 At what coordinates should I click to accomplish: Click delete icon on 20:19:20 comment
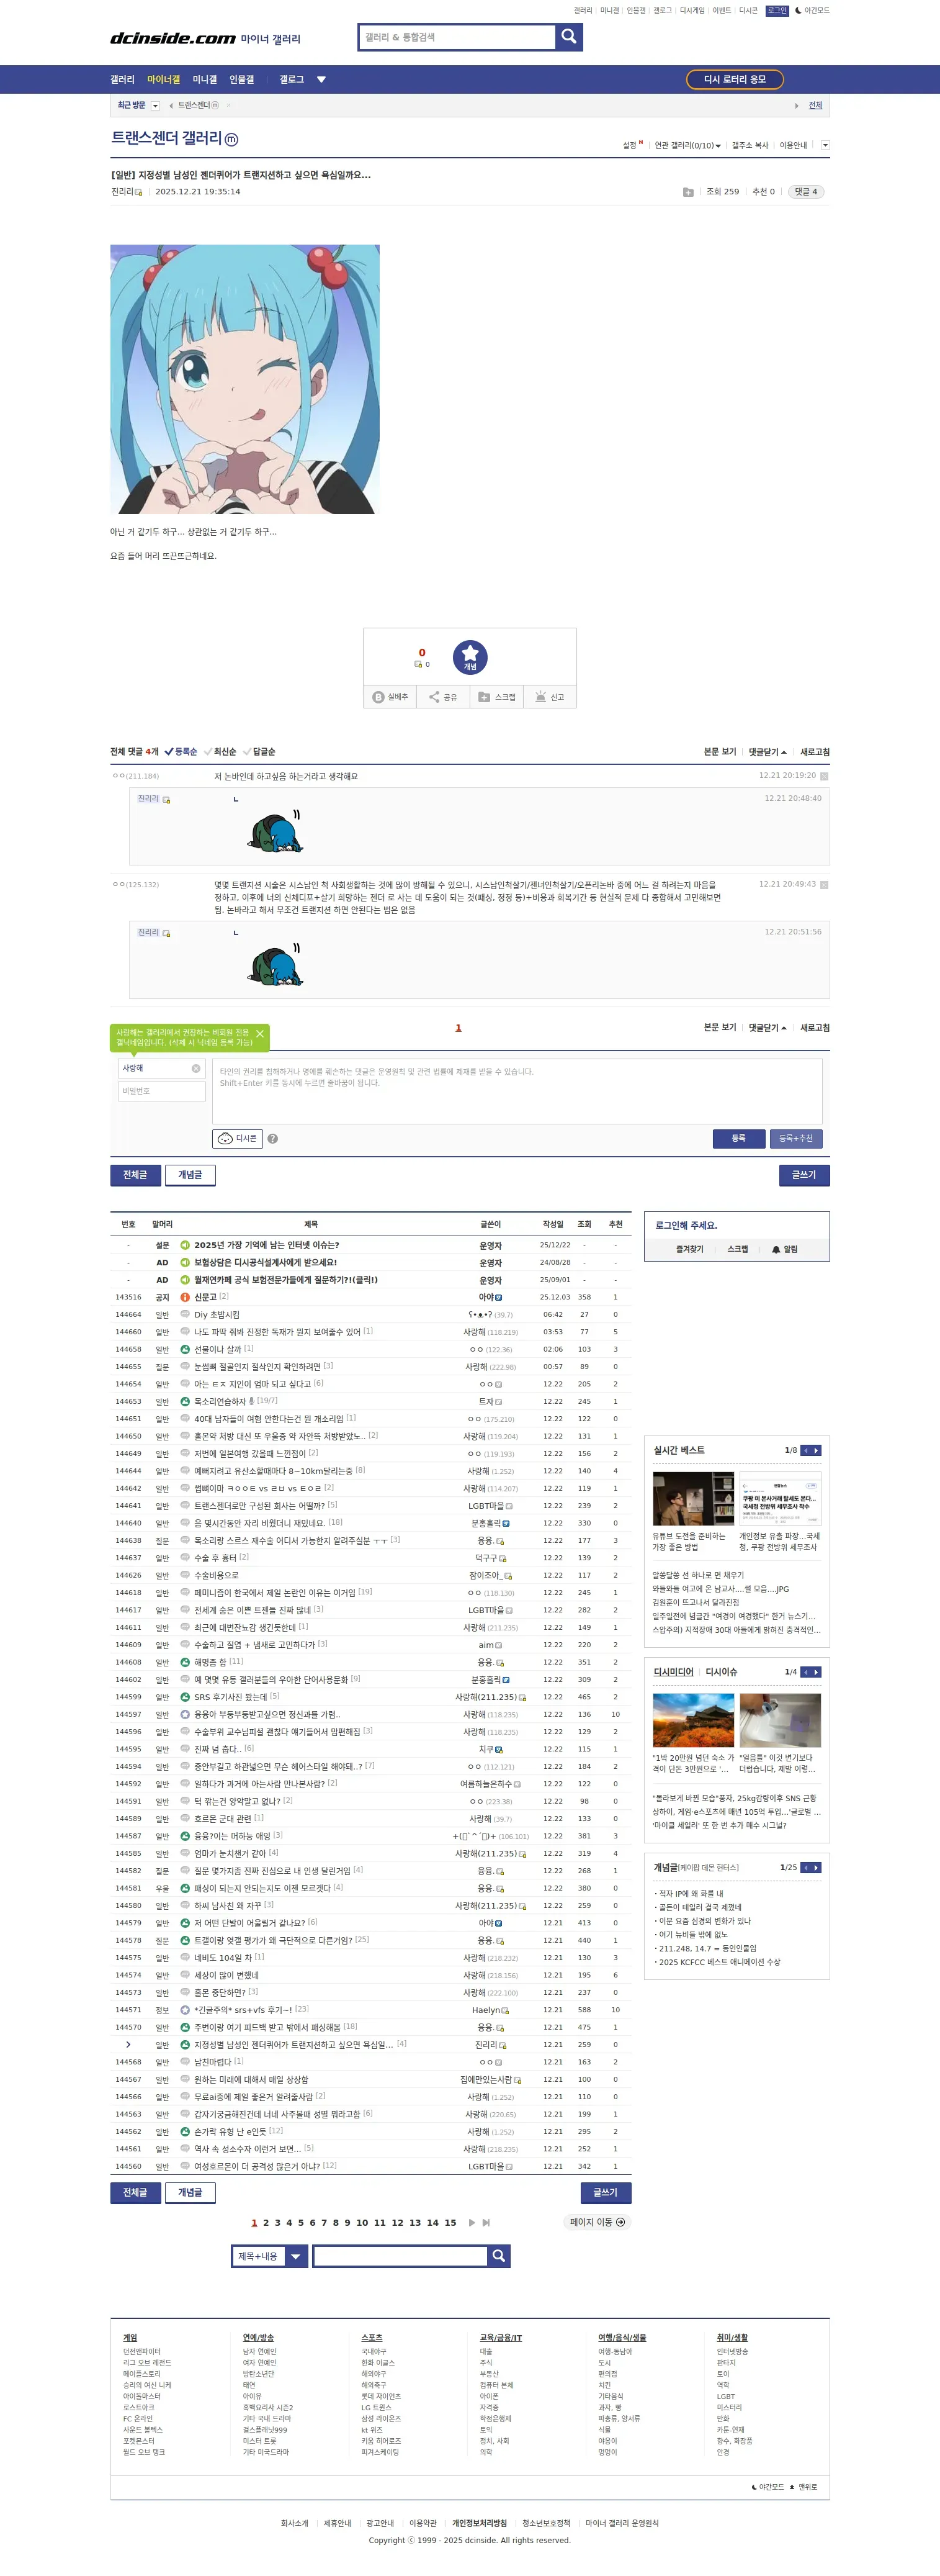(x=824, y=776)
